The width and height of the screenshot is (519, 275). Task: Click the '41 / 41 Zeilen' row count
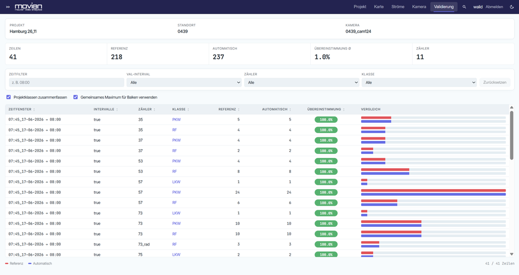coord(500,264)
